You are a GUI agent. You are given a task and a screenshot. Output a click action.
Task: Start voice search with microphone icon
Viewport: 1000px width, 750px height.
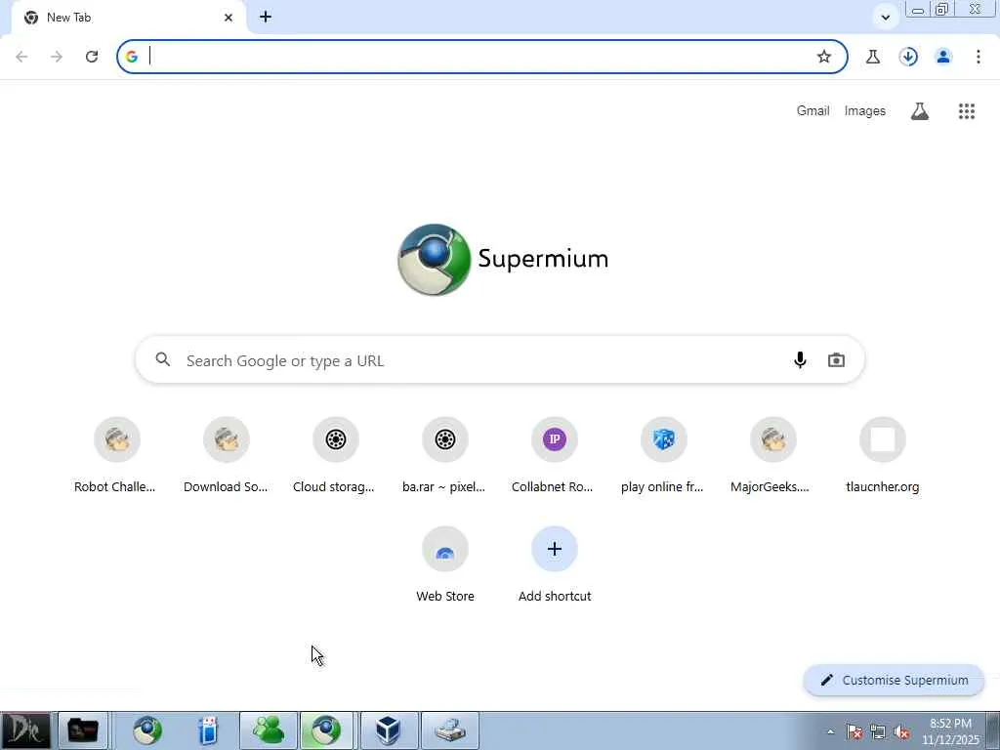coord(800,360)
